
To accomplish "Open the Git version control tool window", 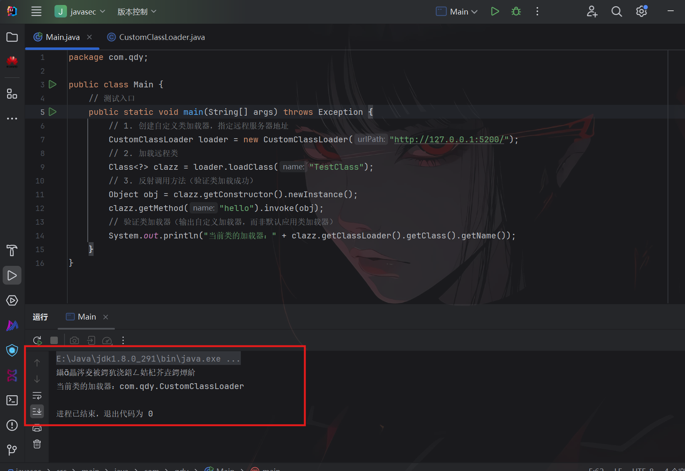I will (12, 450).
